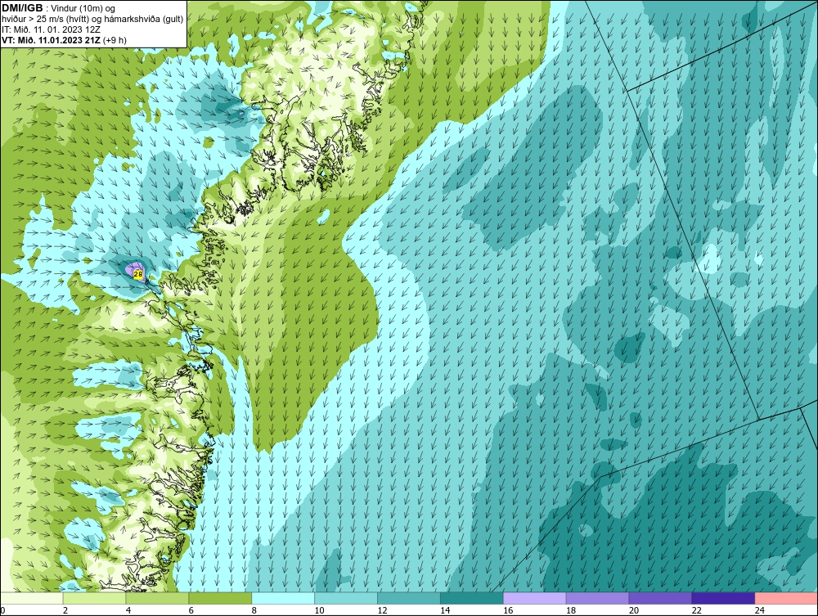This screenshot has height=616, width=818.
Task: Click the DMI/IGB title text
Action: pyautogui.click(x=22, y=8)
